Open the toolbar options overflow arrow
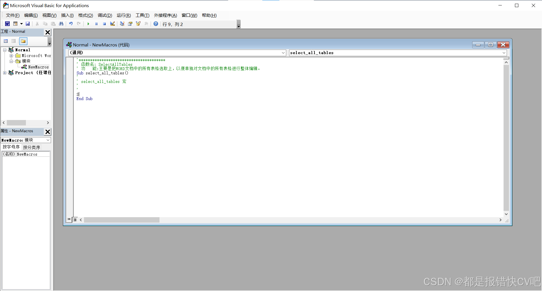This screenshot has width=542, height=291. coord(239,24)
